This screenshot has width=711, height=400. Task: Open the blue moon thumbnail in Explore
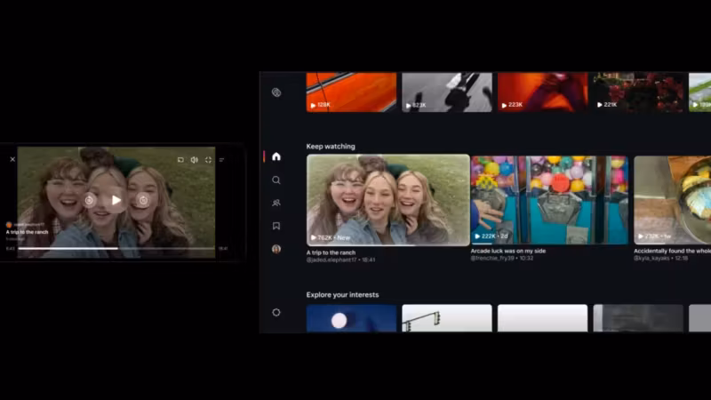click(351, 318)
